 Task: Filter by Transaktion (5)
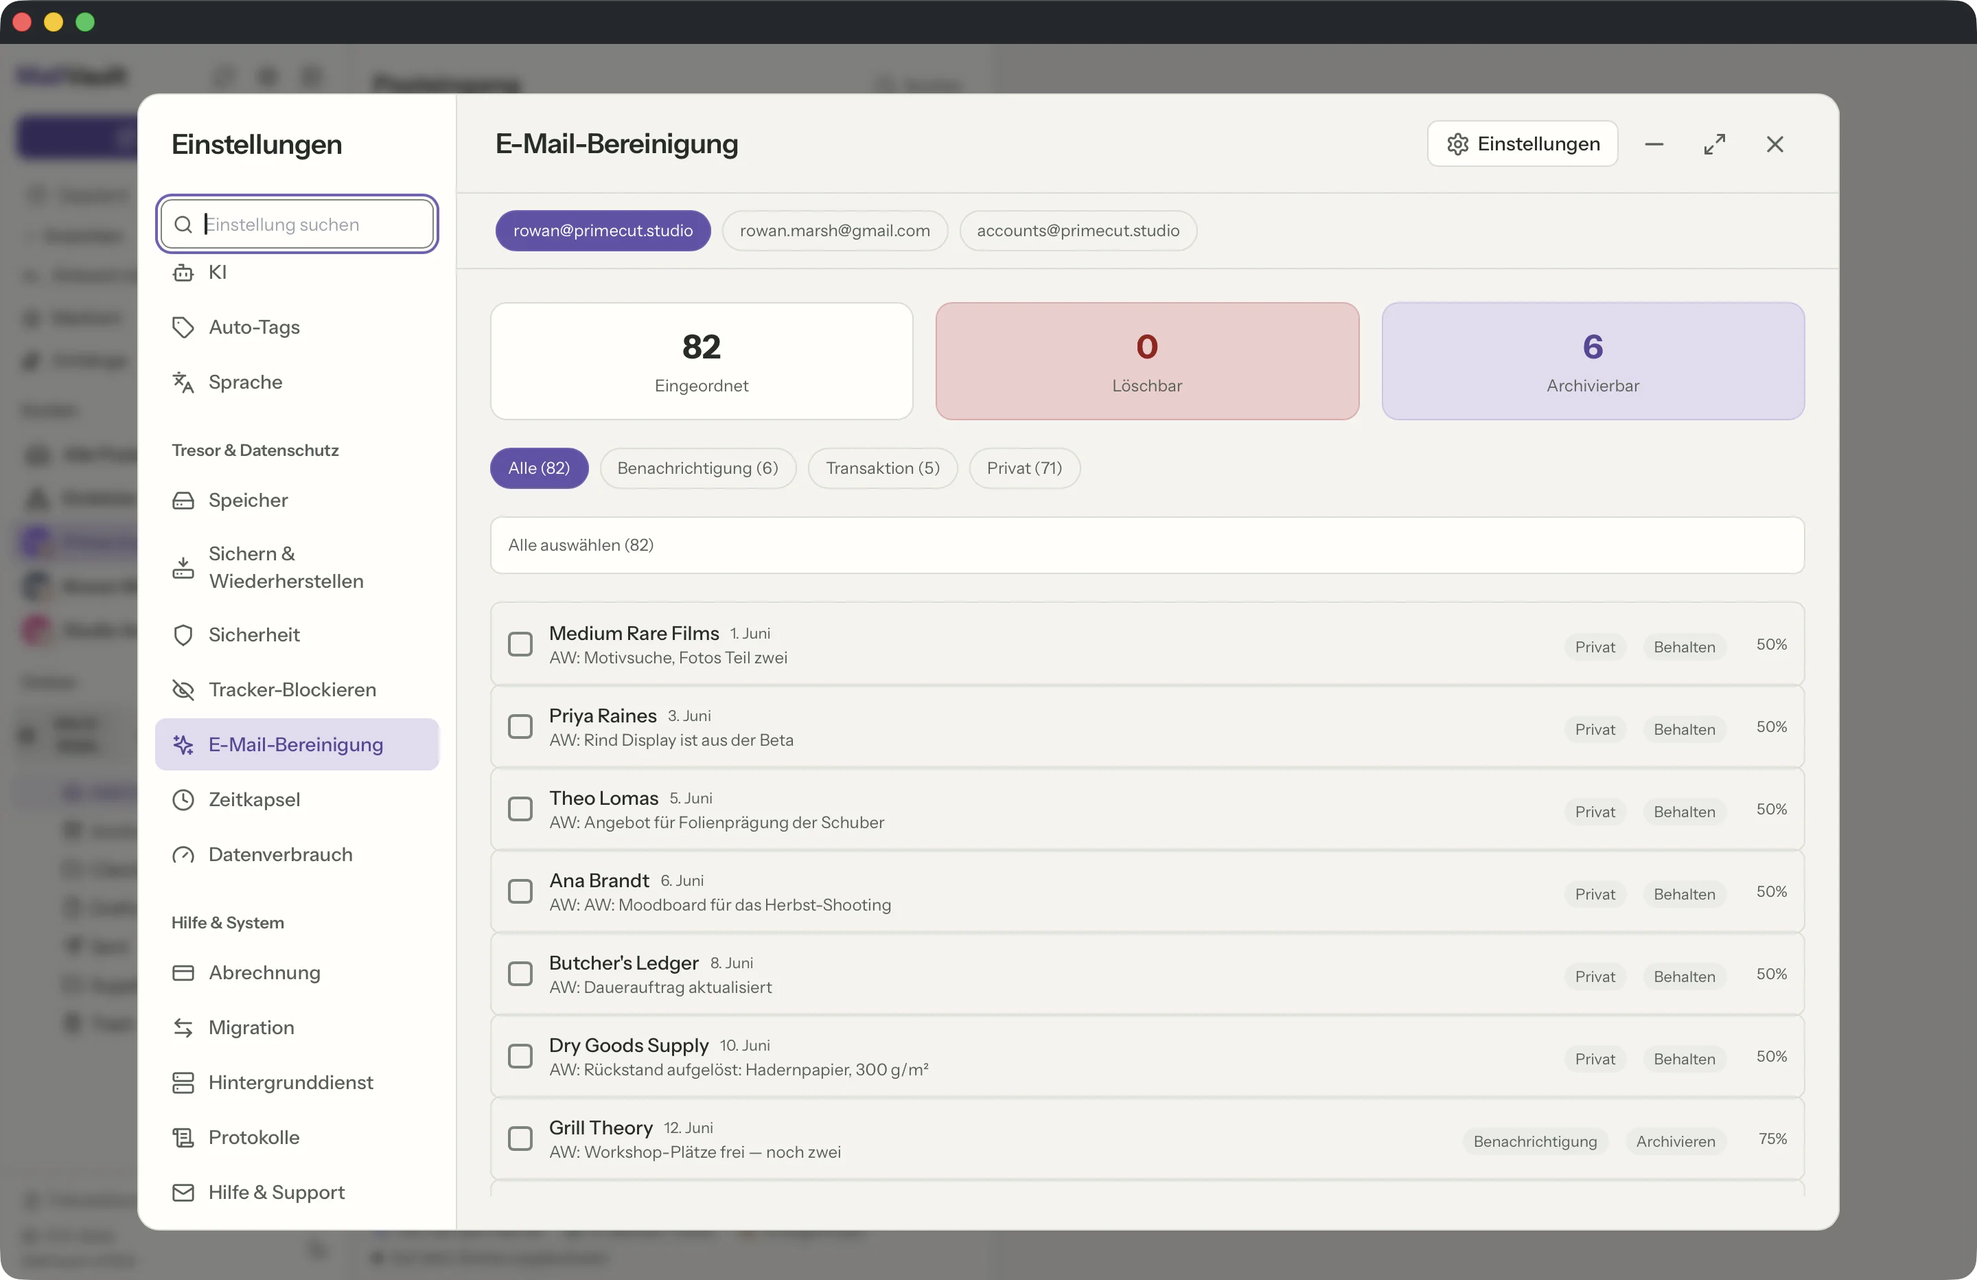883,468
